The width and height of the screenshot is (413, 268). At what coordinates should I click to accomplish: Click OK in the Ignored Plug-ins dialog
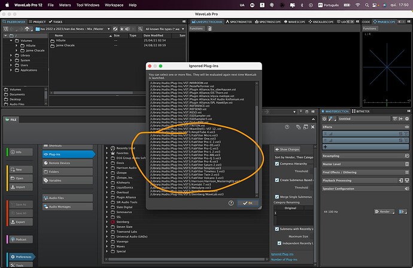248,203
